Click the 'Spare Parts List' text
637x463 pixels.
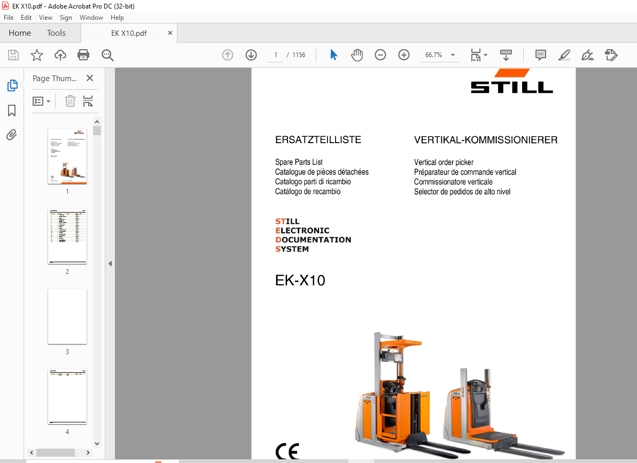[x=299, y=162]
